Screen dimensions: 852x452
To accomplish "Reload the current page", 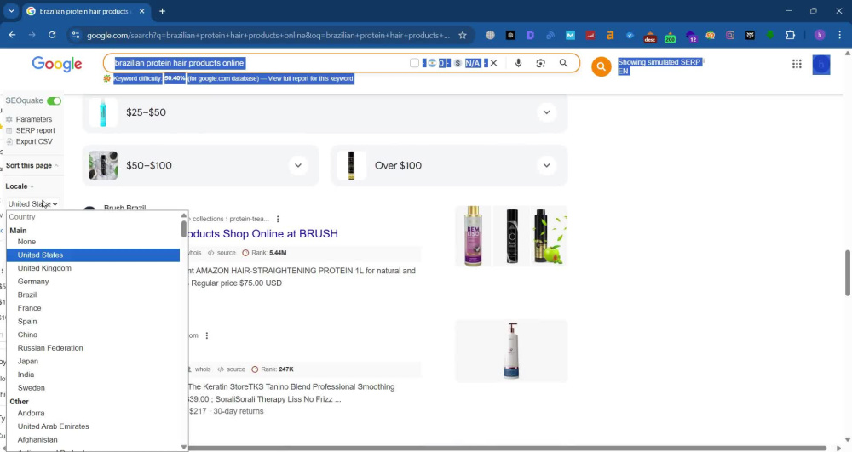I will coord(52,35).
